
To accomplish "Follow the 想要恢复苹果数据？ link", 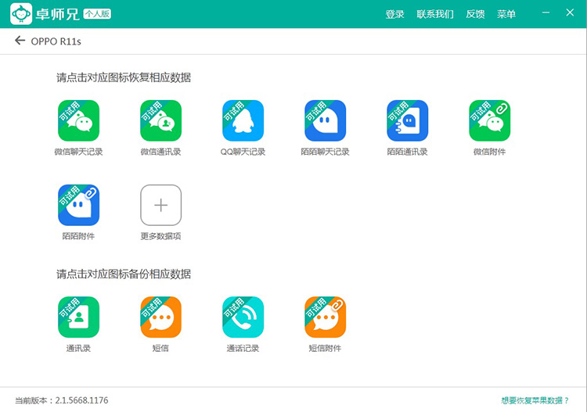I will [535, 400].
